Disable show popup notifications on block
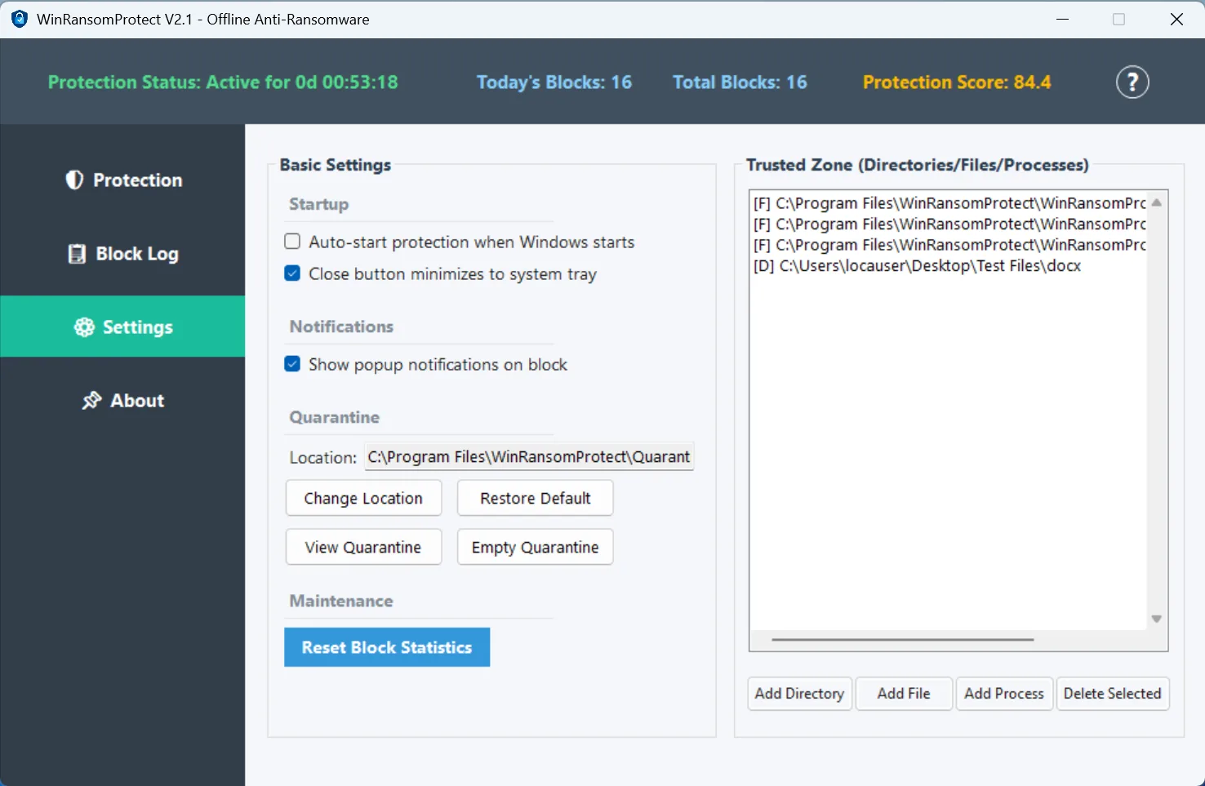The height and width of the screenshot is (786, 1205). [x=292, y=364]
